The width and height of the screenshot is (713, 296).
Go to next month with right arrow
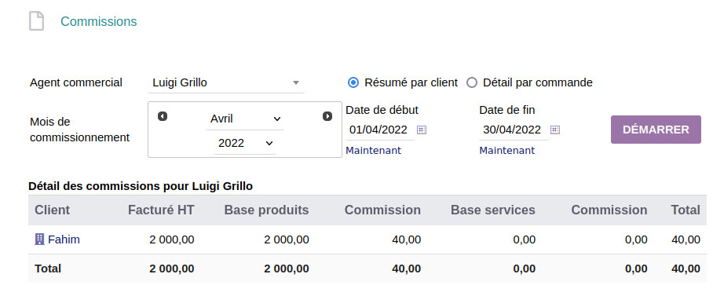[327, 116]
